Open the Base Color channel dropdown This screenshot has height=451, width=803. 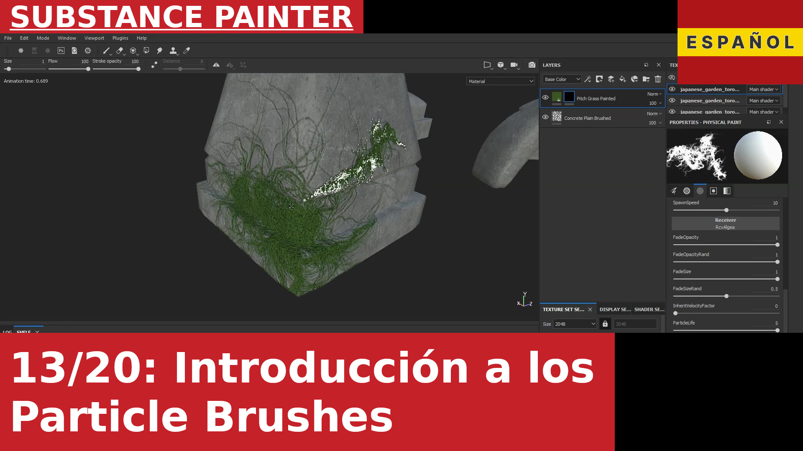pos(562,79)
